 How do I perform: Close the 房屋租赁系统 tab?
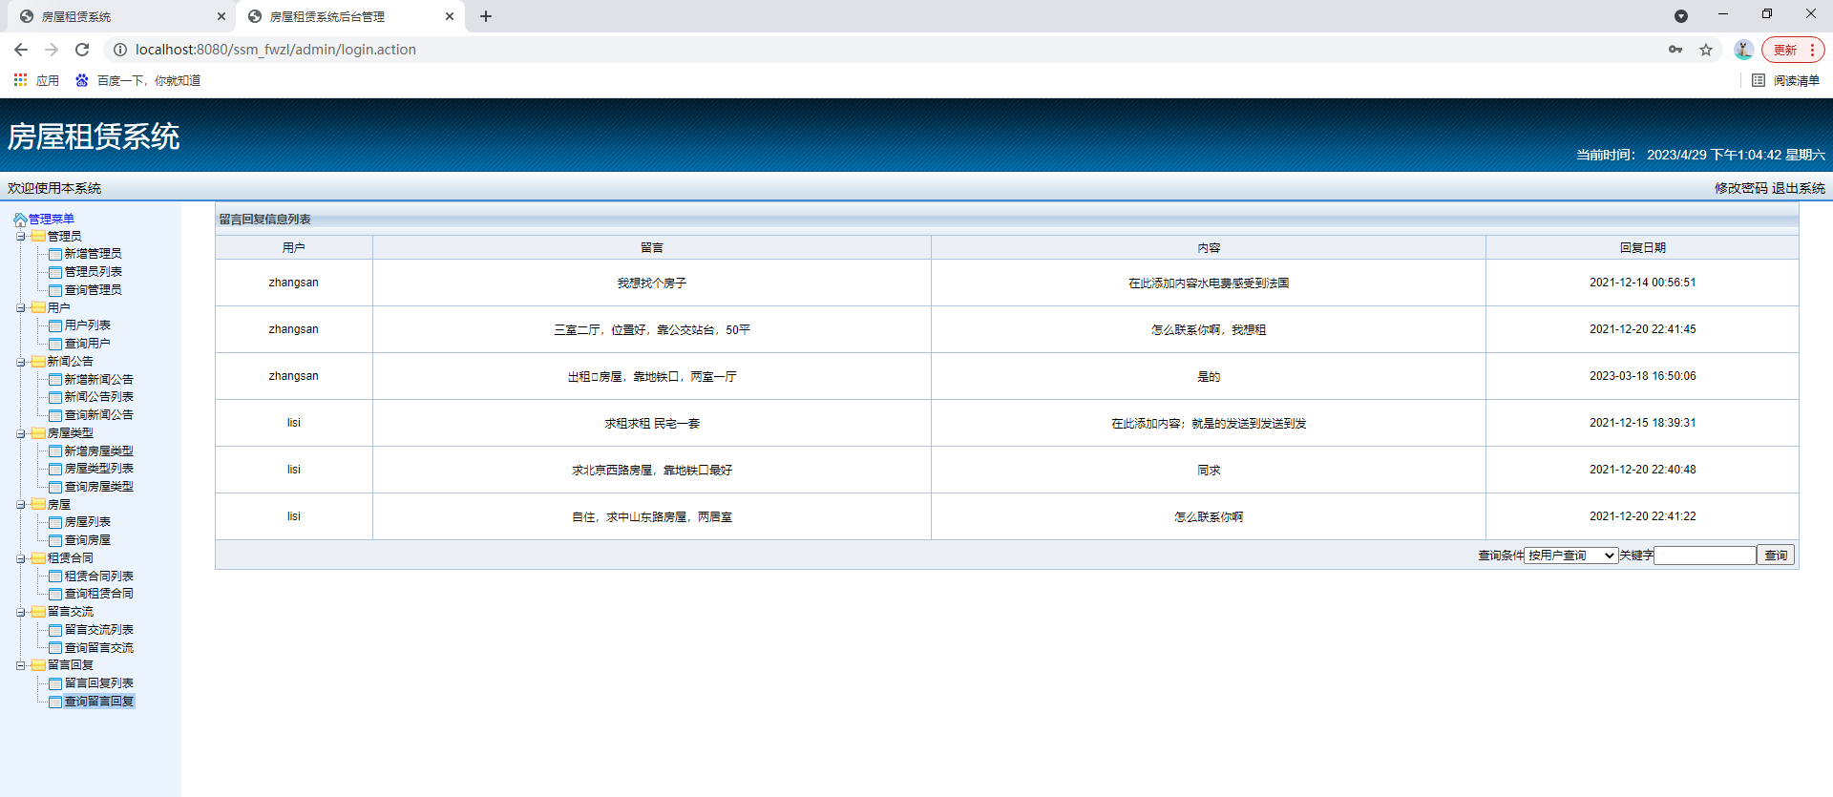[221, 16]
